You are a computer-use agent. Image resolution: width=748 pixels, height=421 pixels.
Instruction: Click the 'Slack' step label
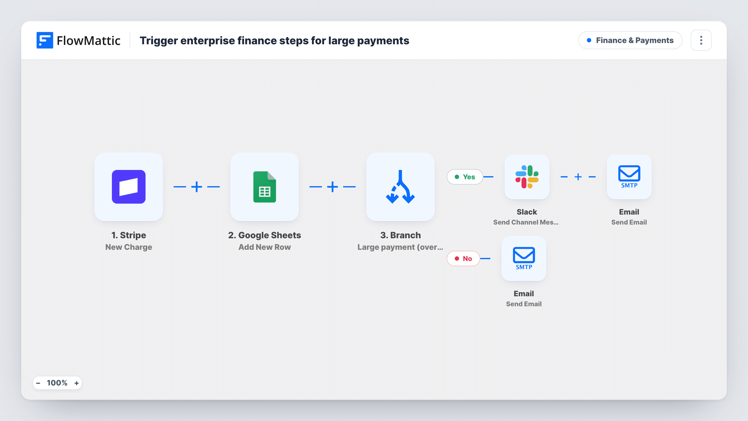click(x=527, y=212)
